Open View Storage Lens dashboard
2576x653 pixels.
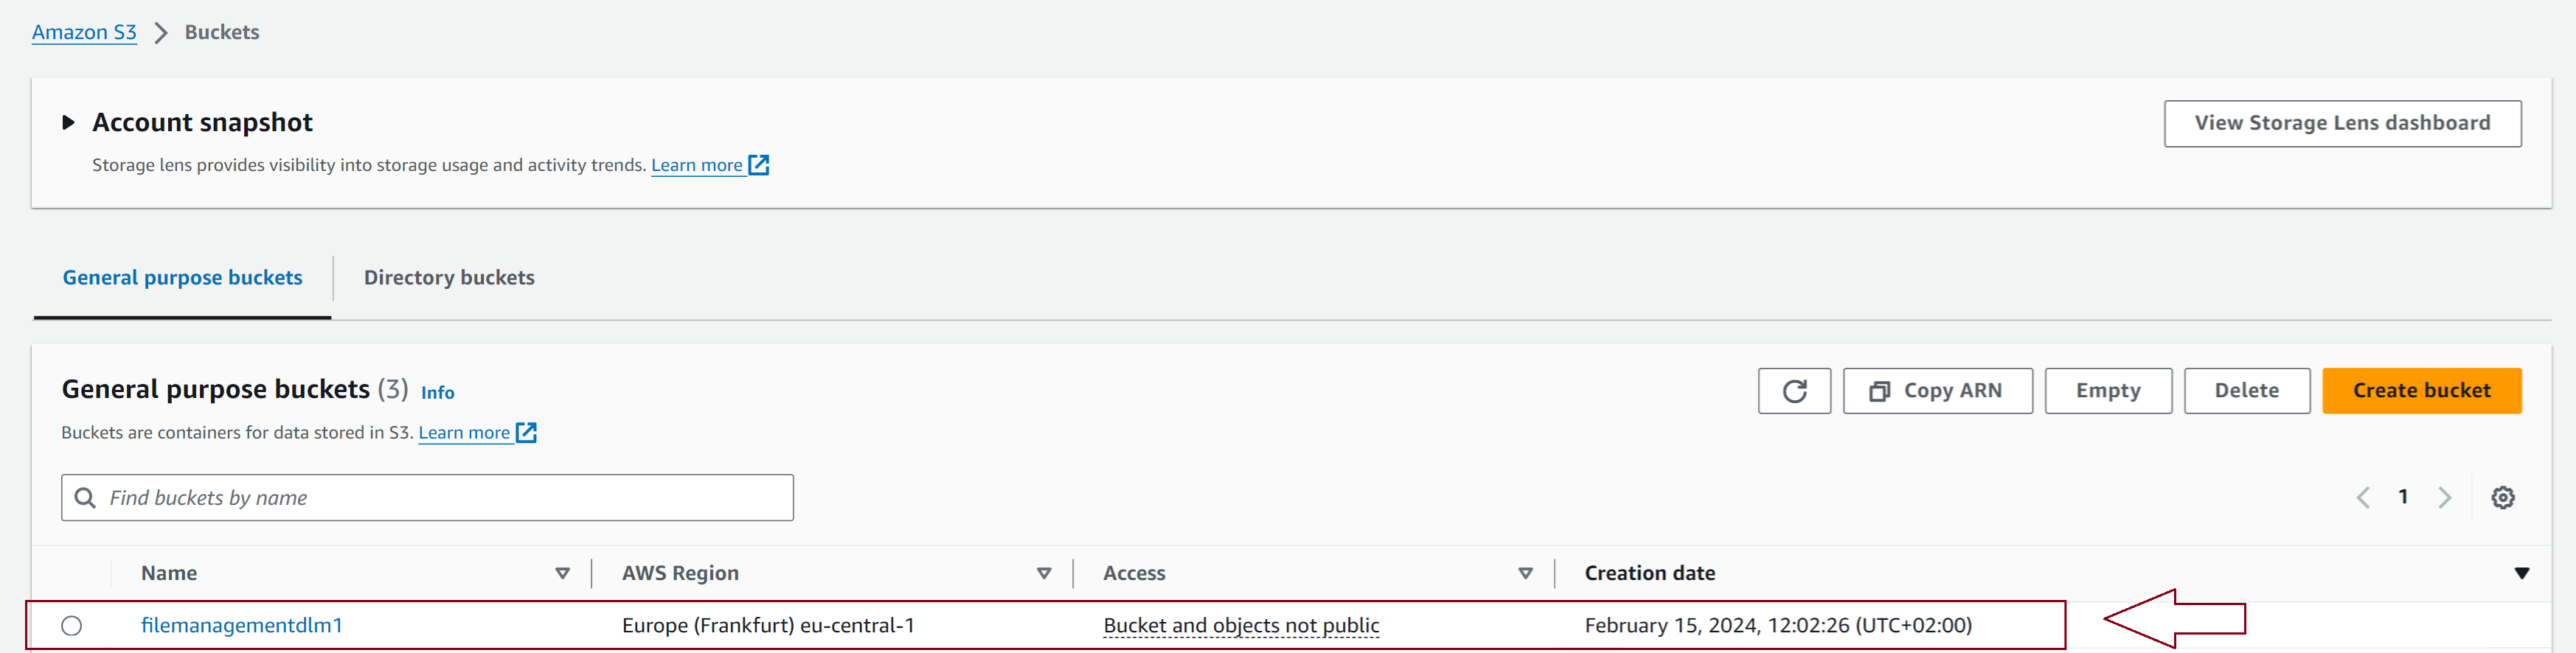click(x=2342, y=124)
